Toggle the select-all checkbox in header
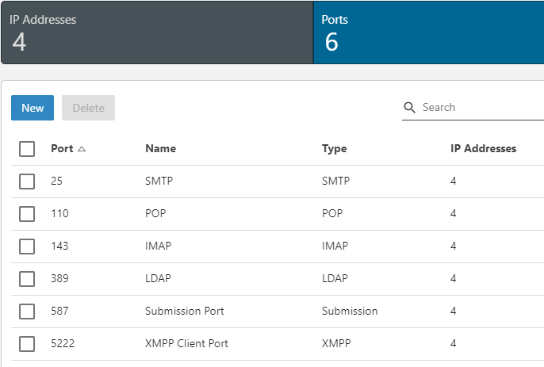 click(x=27, y=149)
